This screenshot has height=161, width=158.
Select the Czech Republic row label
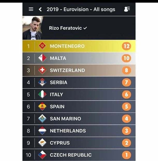point(71,155)
